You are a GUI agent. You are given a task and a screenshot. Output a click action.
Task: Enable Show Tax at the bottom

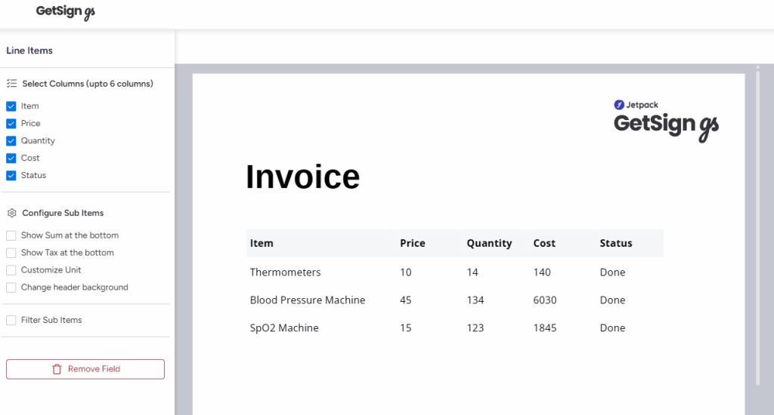[11, 253]
